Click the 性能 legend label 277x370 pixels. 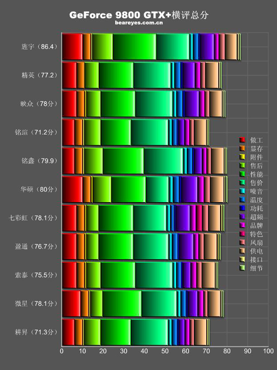pyautogui.click(x=256, y=174)
